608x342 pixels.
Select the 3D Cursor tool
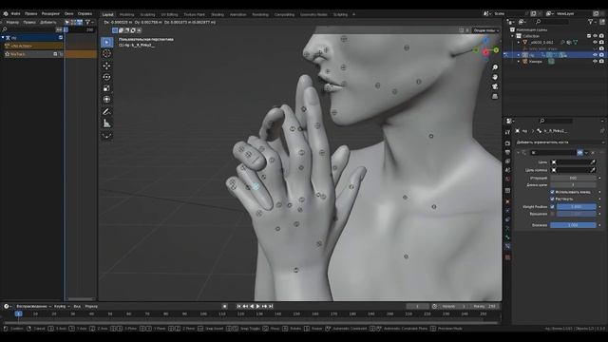coord(106,53)
